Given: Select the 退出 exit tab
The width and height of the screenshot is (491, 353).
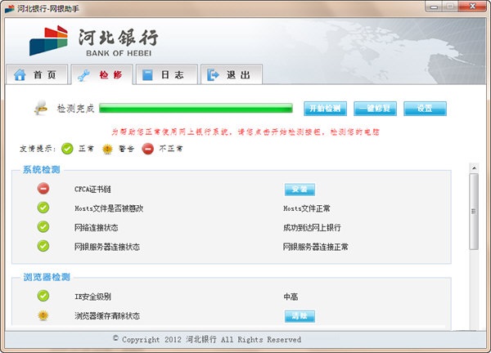Looking at the screenshot, I should coord(232,74).
